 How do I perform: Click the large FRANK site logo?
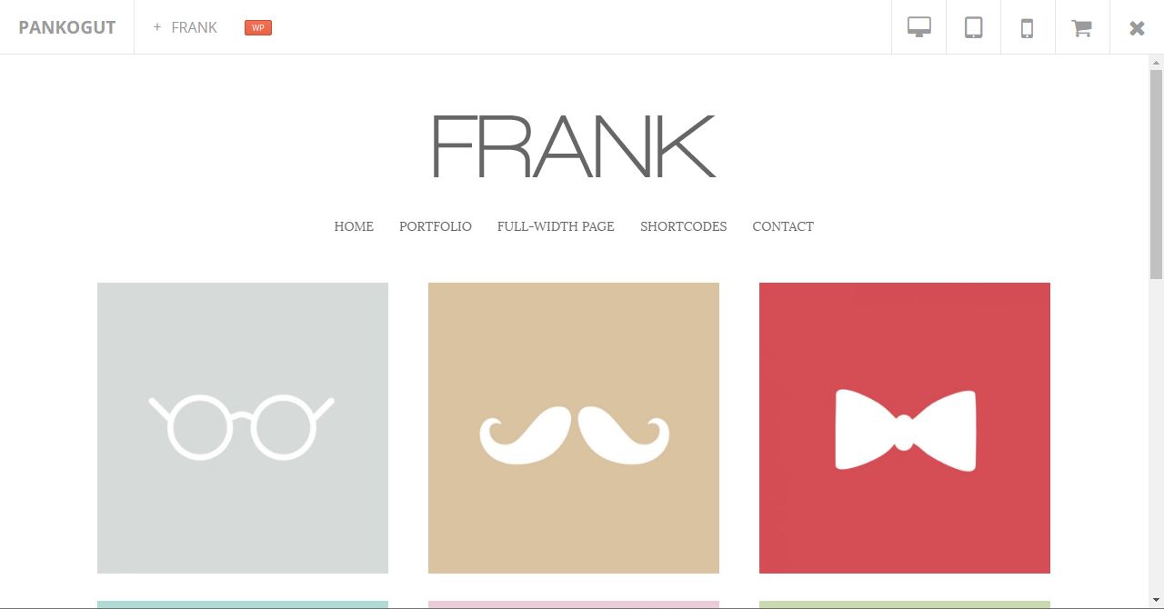click(574, 146)
